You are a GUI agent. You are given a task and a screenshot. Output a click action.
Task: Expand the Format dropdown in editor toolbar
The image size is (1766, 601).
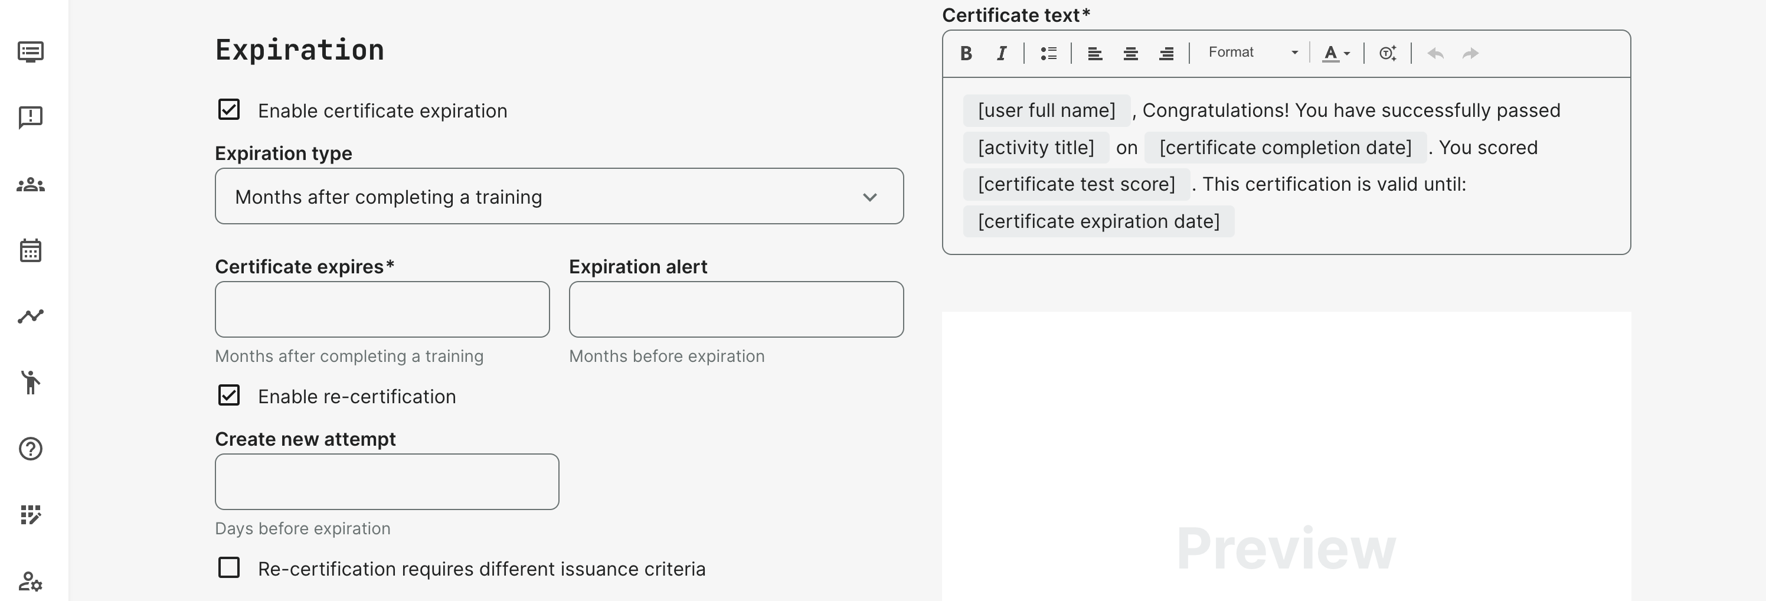1252,53
